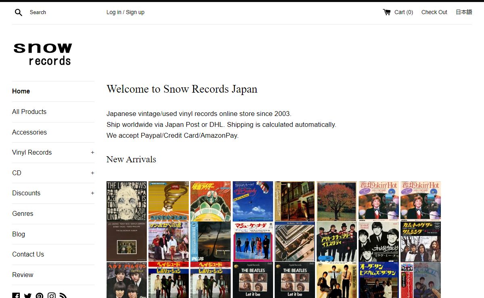Switch language to 日本語
484x298 pixels.
pos(464,12)
